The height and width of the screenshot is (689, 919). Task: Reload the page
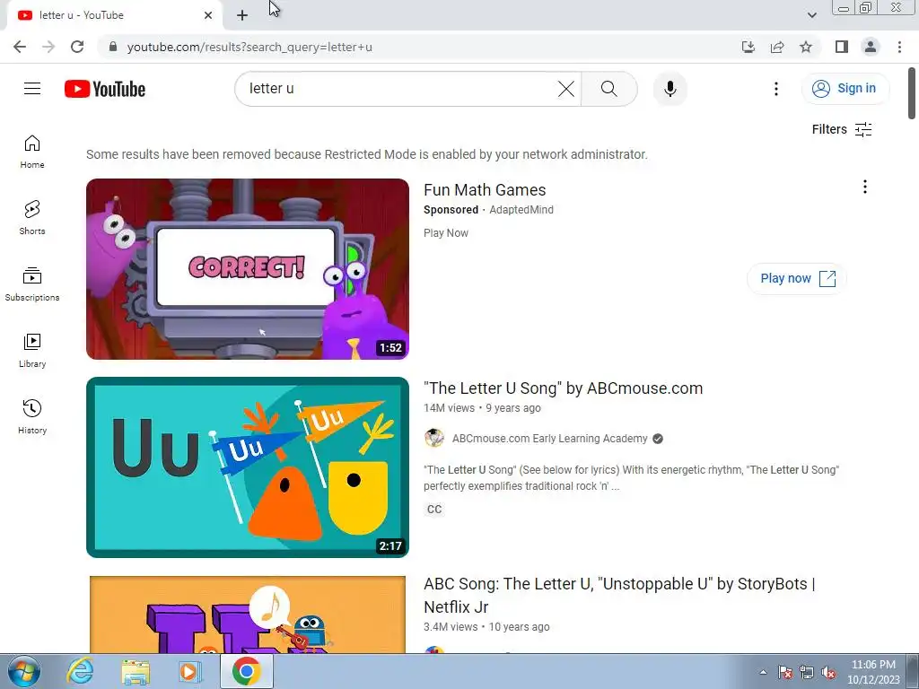tap(77, 47)
